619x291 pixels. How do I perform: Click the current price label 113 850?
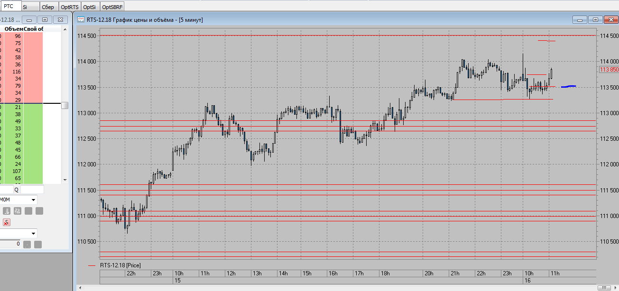[609, 70]
